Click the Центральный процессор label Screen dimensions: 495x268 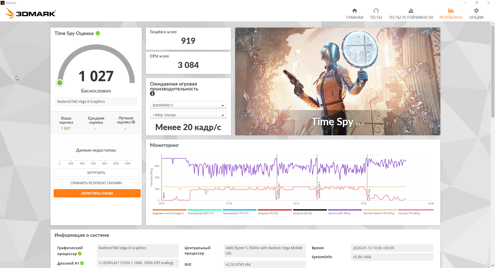197,250
